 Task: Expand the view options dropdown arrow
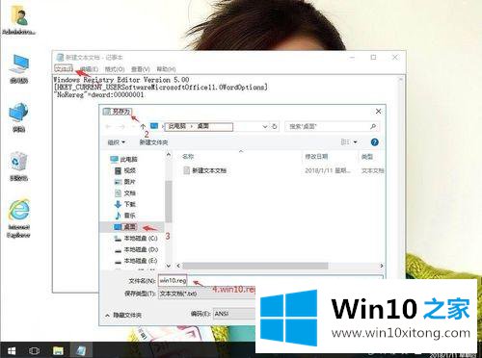click(356, 141)
